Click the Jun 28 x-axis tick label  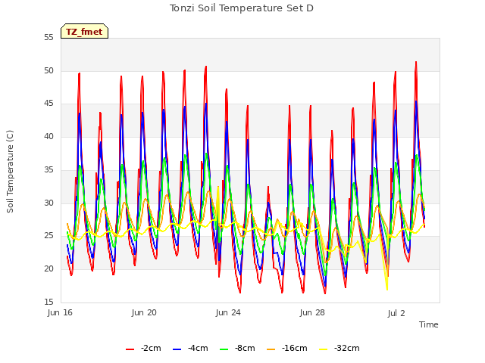[x=312, y=312]
